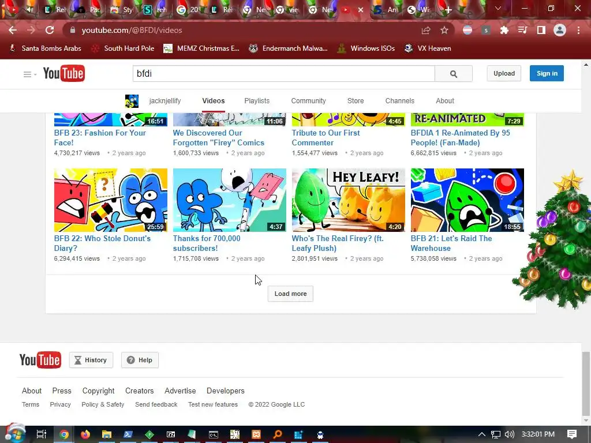
Task: Open Thanks for 700,000 subscribers thumbnail
Action: [x=230, y=200]
